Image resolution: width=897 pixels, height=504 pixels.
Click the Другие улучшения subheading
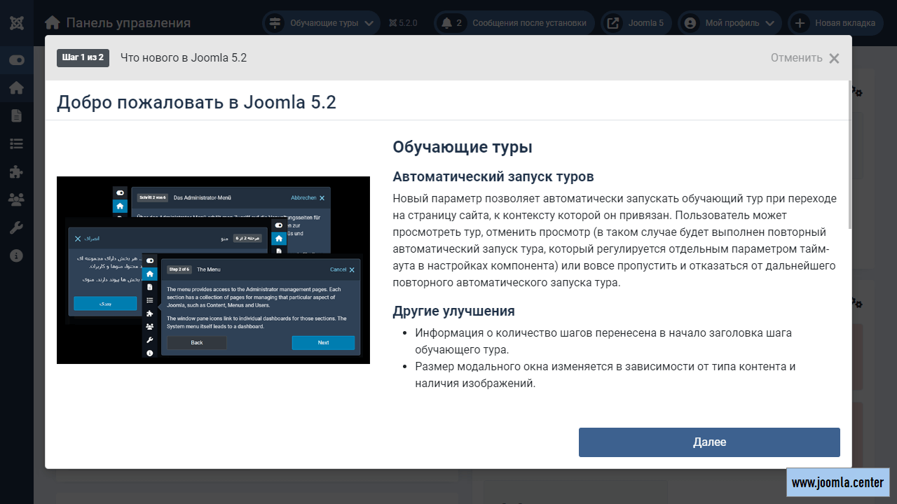[454, 311]
